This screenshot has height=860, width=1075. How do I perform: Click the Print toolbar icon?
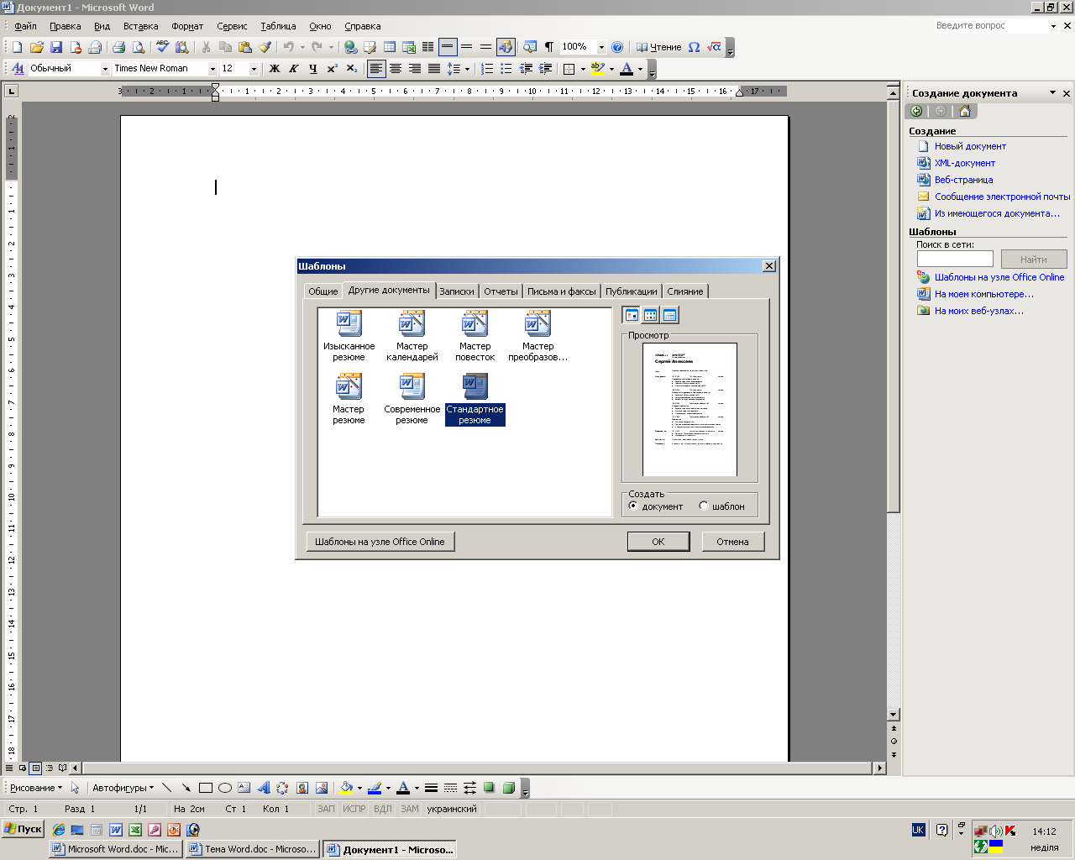coord(118,47)
